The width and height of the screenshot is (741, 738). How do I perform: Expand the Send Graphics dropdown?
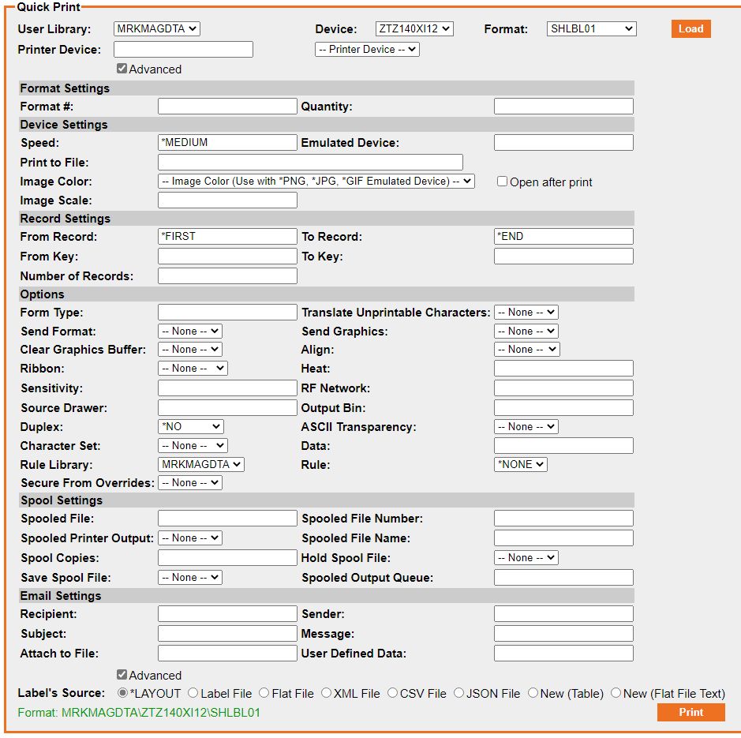pyautogui.click(x=526, y=331)
